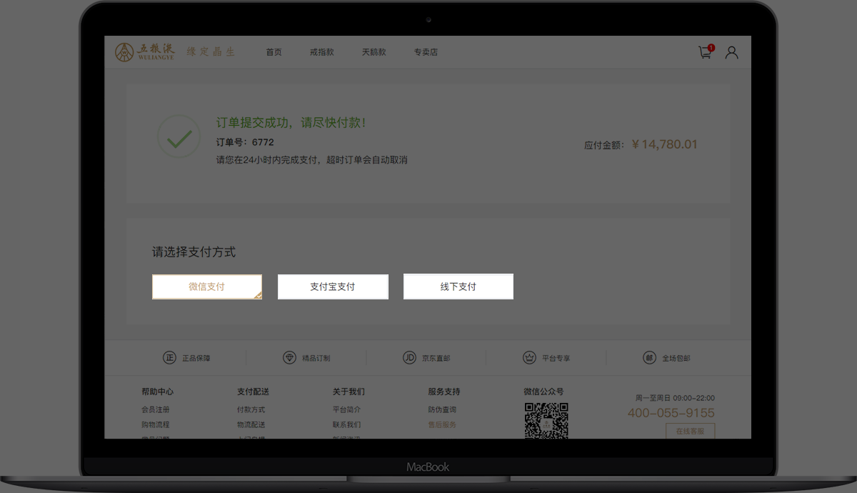Open the shopping cart icon
857x493 pixels.
coord(706,52)
